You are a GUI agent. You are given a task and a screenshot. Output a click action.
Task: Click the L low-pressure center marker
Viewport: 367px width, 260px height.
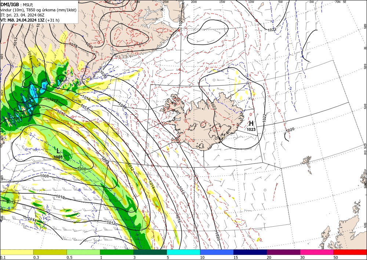58,151
